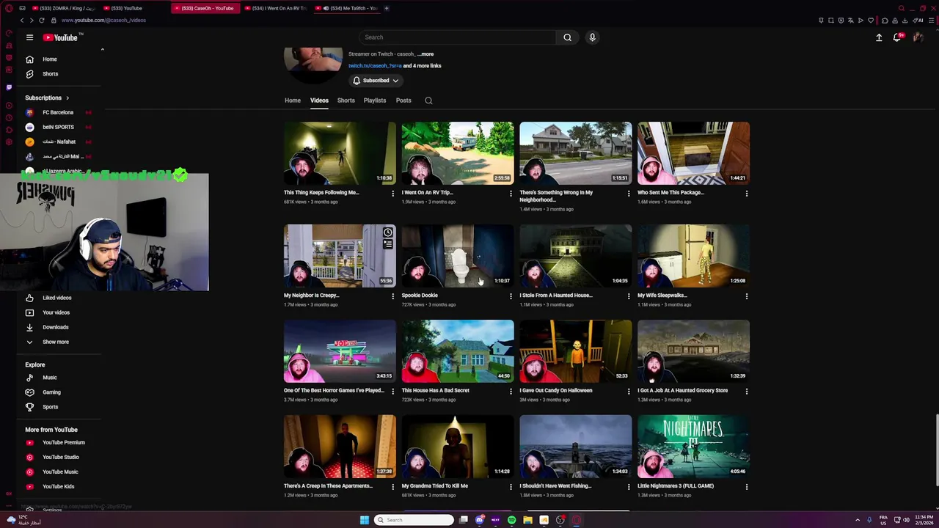Reload the page in browser toolbar

click(x=41, y=21)
